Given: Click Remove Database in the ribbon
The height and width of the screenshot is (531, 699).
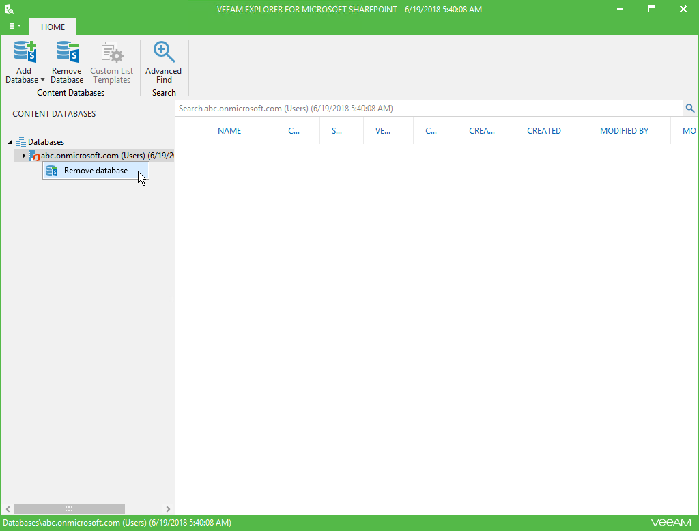Looking at the screenshot, I should (67, 62).
